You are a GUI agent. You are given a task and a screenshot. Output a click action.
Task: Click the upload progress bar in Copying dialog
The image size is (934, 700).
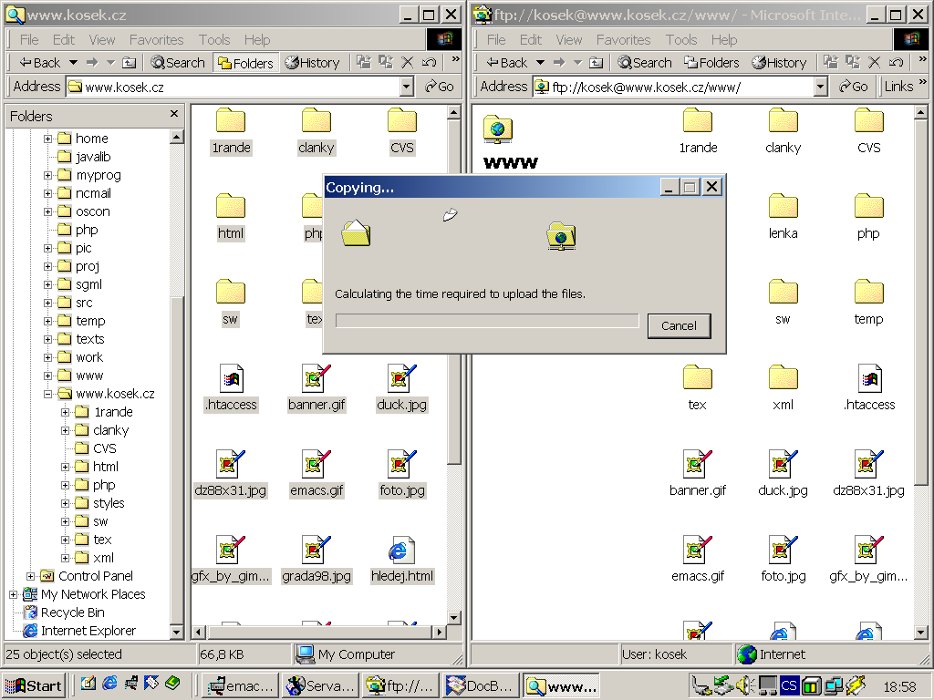(x=487, y=321)
